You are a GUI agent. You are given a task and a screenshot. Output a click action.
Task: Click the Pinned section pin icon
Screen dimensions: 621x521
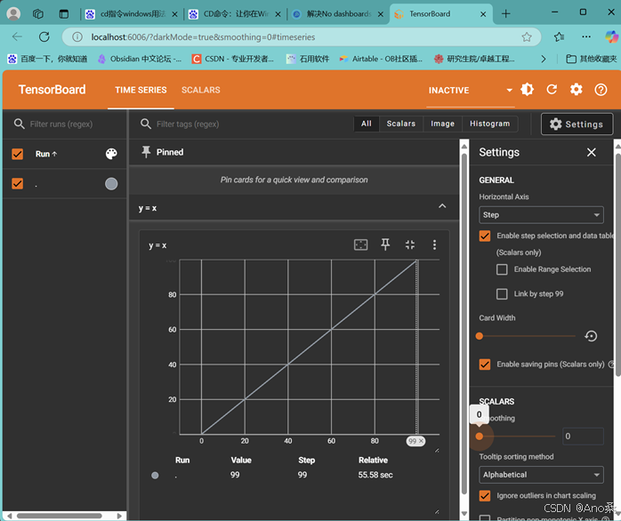click(146, 152)
